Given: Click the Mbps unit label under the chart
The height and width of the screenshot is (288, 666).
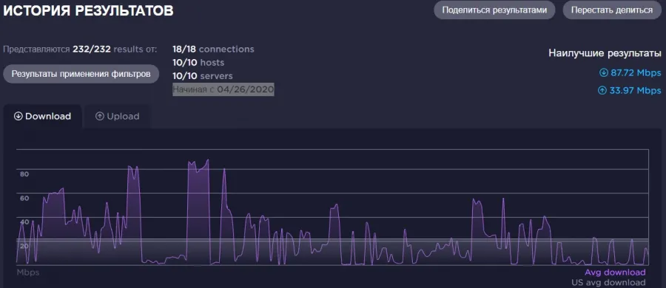Looking at the screenshot, I should [28, 272].
